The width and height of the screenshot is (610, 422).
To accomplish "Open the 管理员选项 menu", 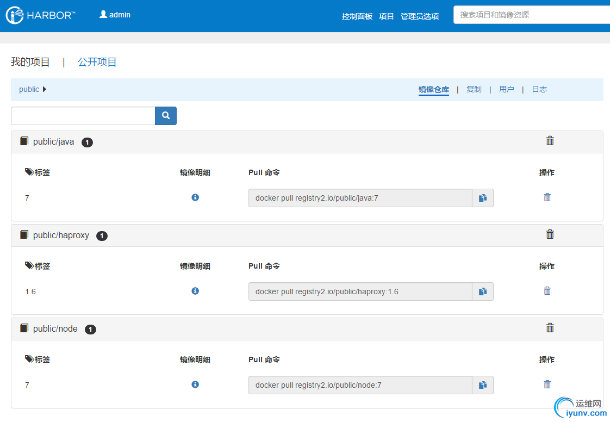I will pos(419,16).
